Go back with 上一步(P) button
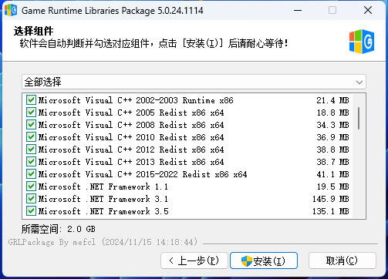 pyautogui.click(x=194, y=261)
